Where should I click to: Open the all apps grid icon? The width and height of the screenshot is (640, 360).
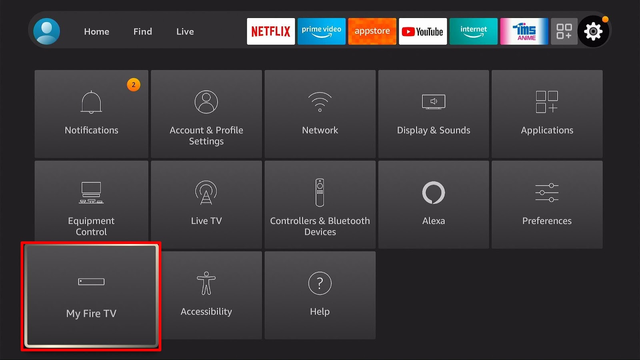click(x=564, y=31)
